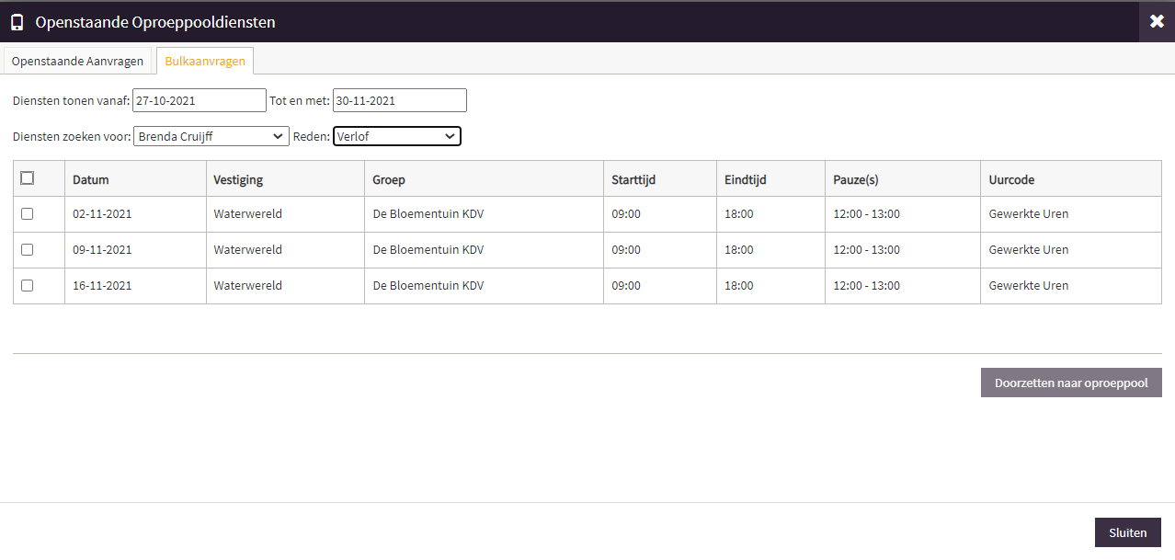This screenshot has height=560, width=1175.
Task: Click start time 09:00 in the 16-11-2021 row
Action: (x=626, y=285)
